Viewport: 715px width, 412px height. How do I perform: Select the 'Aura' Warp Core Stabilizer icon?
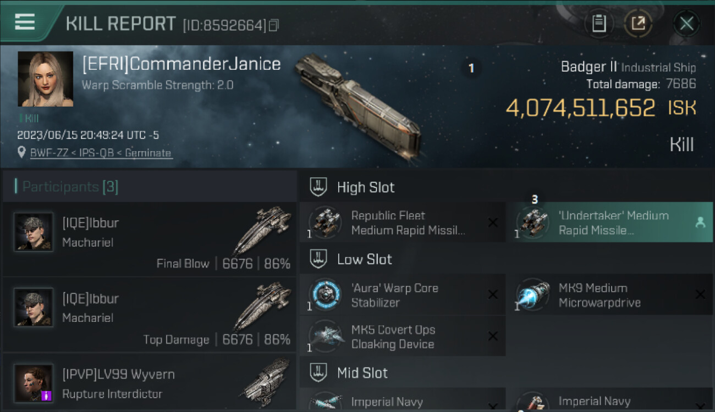(x=325, y=294)
